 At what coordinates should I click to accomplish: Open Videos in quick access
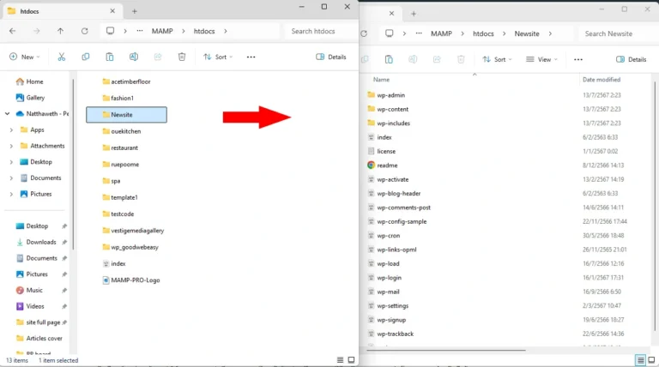pyautogui.click(x=30, y=306)
